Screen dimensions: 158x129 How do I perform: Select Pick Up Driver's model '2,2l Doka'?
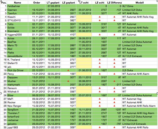point(128,70)
